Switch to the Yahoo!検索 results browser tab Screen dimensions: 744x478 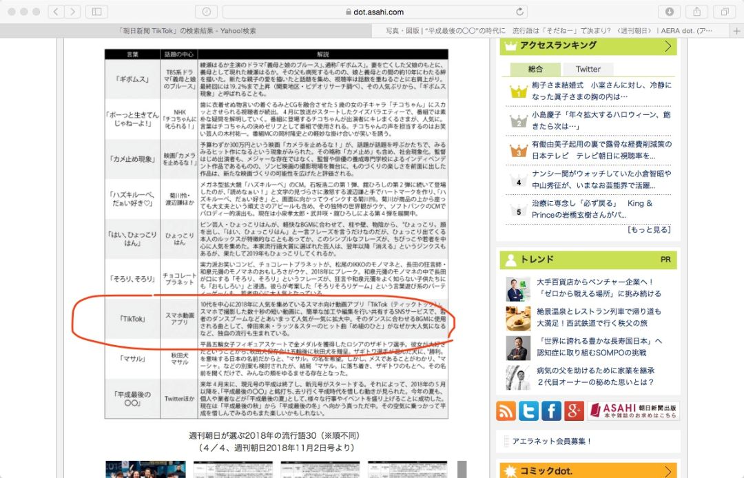pos(188,31)
